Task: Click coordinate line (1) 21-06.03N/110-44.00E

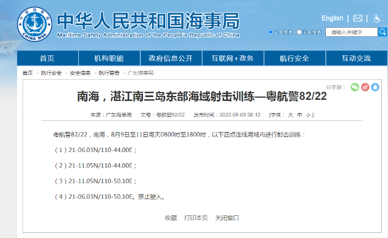Action: [95, 150]
